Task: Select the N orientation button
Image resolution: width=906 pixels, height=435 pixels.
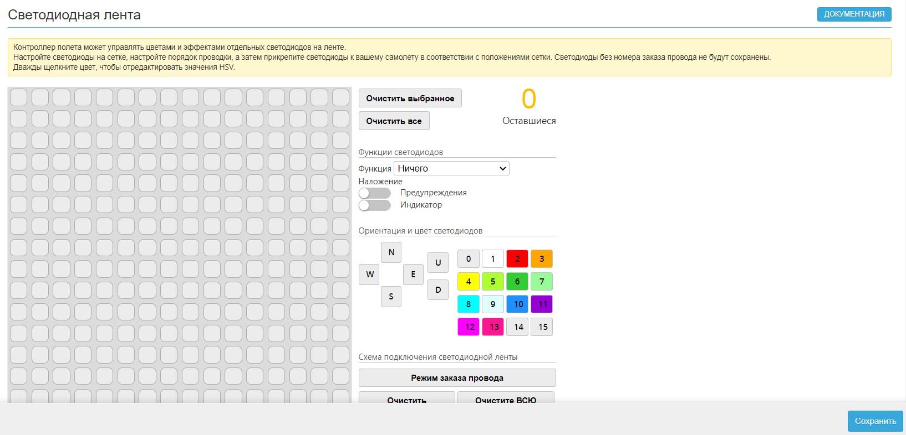Action: pos(391,252)
